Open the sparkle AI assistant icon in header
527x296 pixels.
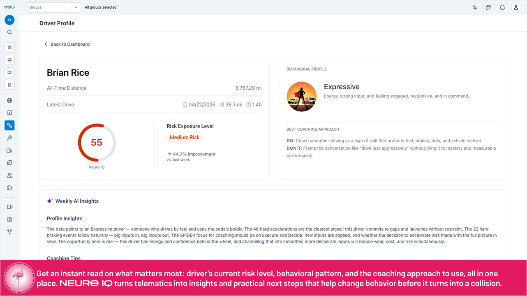click(x=475, y=7)
